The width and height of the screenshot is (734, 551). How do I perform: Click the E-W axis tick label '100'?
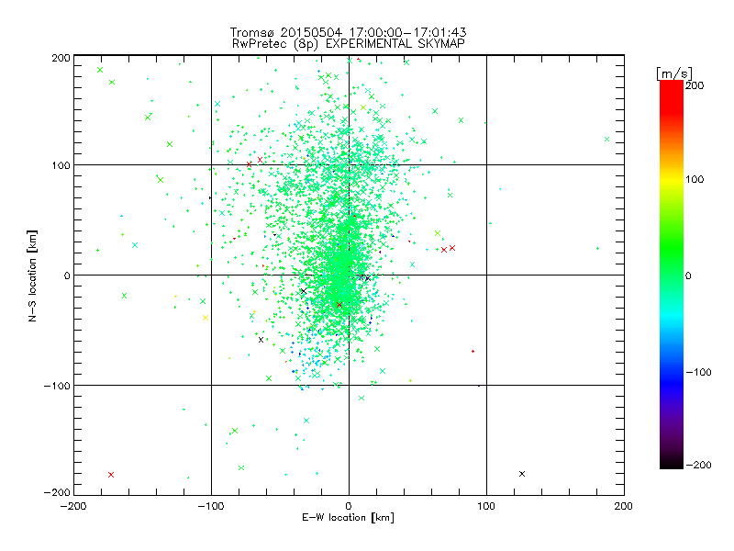486,506
